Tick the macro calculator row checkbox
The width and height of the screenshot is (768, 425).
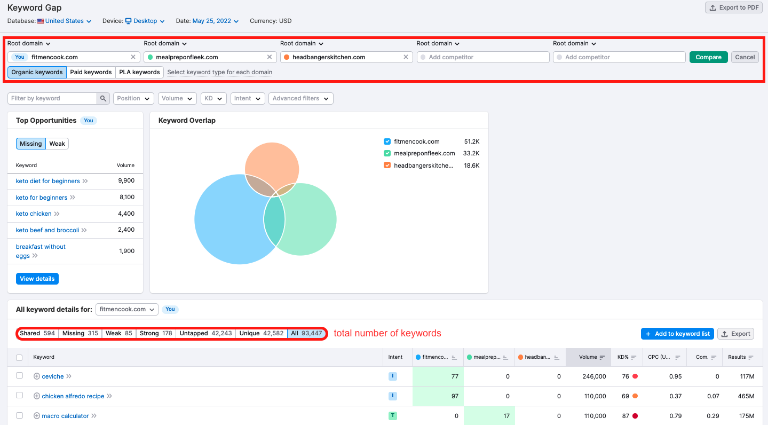tap(20, 415)
